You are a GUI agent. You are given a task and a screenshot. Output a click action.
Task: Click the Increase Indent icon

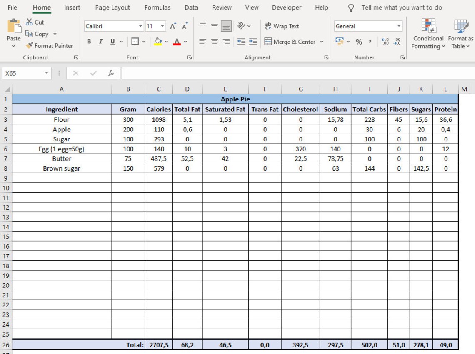[x=253, y=41]
